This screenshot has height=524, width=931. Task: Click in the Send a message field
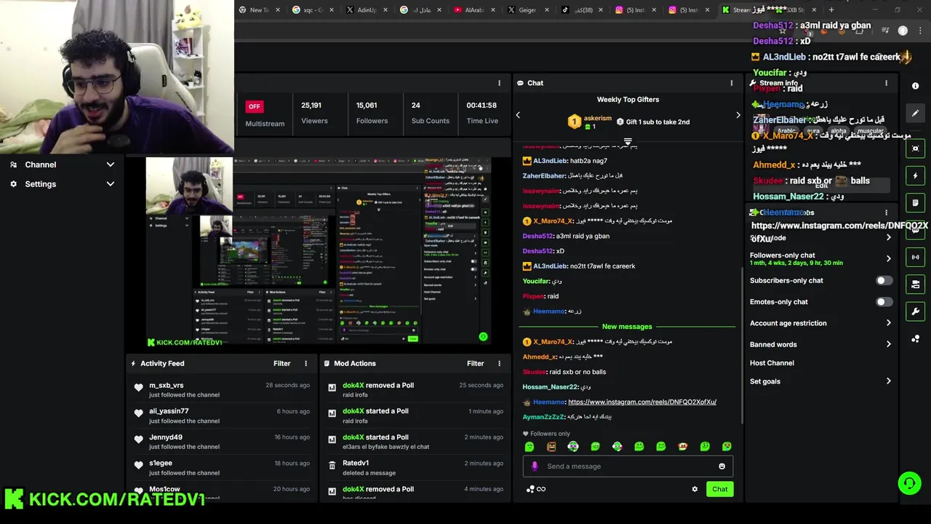[628, 467]
